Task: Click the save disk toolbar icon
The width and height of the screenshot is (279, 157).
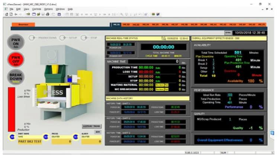Action: click(43, 14)
